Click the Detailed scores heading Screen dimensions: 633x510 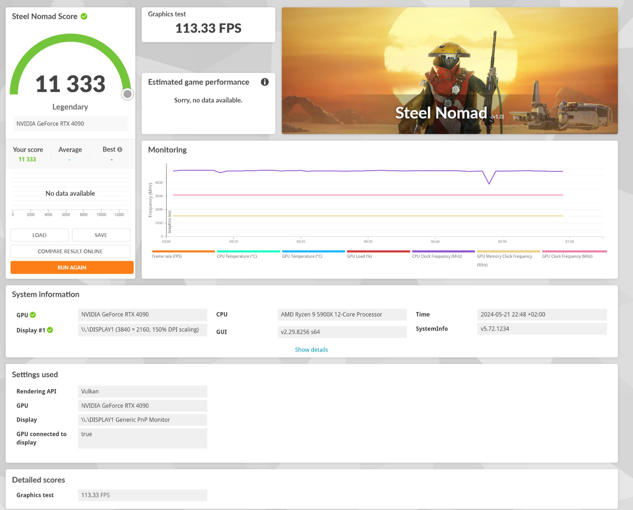[38, 480]
